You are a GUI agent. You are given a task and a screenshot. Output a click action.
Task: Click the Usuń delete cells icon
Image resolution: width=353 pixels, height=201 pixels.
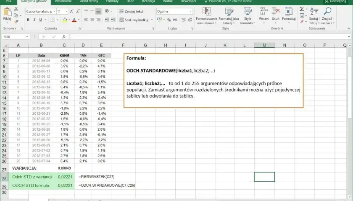tap(276, 11)
